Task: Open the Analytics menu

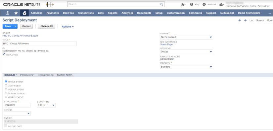Action: 127,13
